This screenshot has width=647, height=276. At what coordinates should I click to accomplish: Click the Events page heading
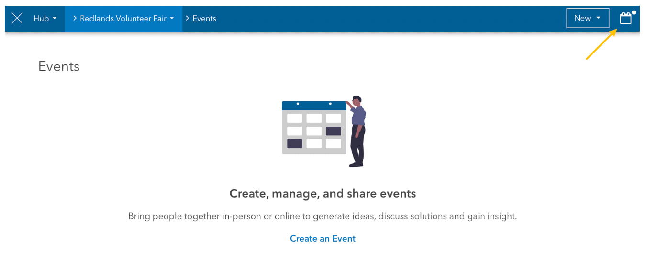point(59,66)
